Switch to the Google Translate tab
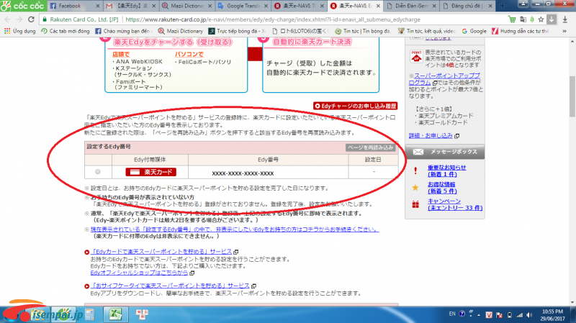The width and height of the screenshot is (576, 323). tap(243, 6)
